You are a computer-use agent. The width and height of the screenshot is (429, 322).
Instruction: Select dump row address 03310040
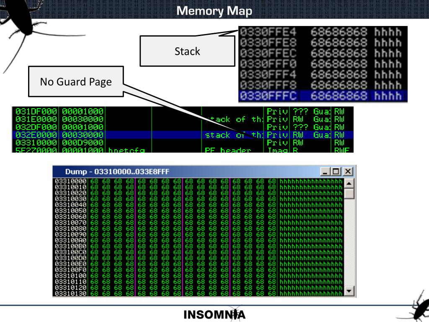(70, 205)
